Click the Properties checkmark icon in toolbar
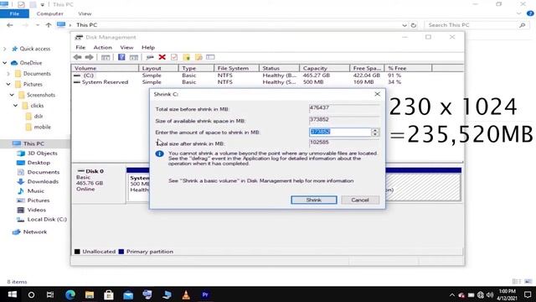 pos(174,57)
